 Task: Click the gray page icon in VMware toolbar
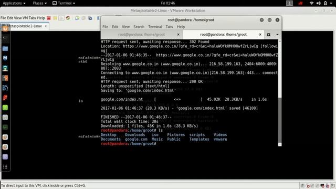point(61,18)
